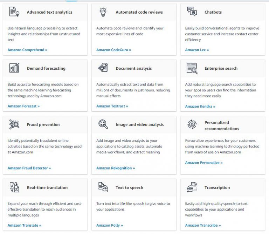The image size is (269, 234).
Task: Open the Amazon Comprehend link
Action: [x=27, y=50]
